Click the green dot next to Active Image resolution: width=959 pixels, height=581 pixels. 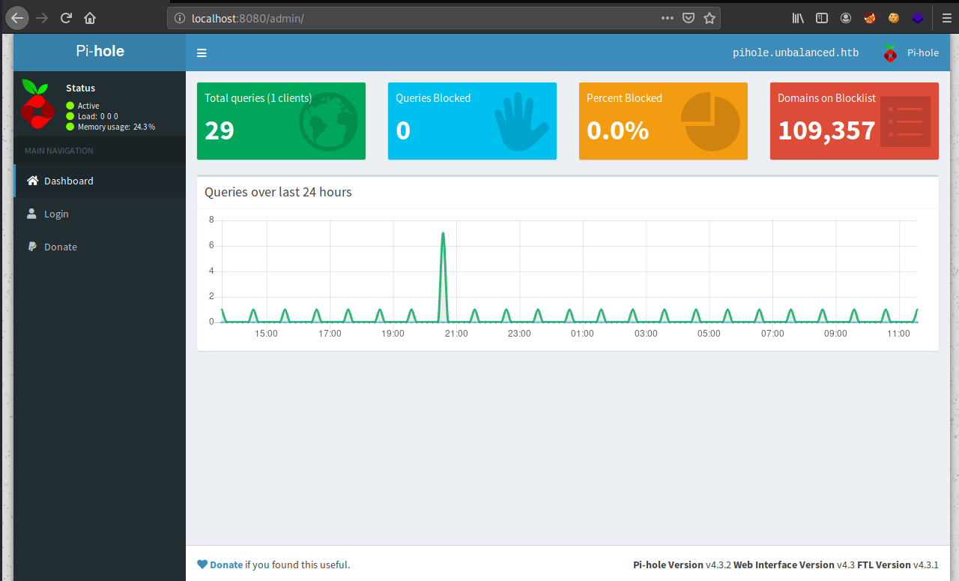tap(70, 106)
